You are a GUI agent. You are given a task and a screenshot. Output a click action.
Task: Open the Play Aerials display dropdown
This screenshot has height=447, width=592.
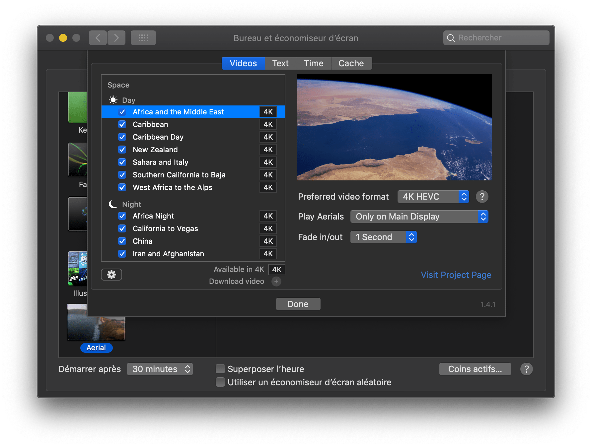419,217
